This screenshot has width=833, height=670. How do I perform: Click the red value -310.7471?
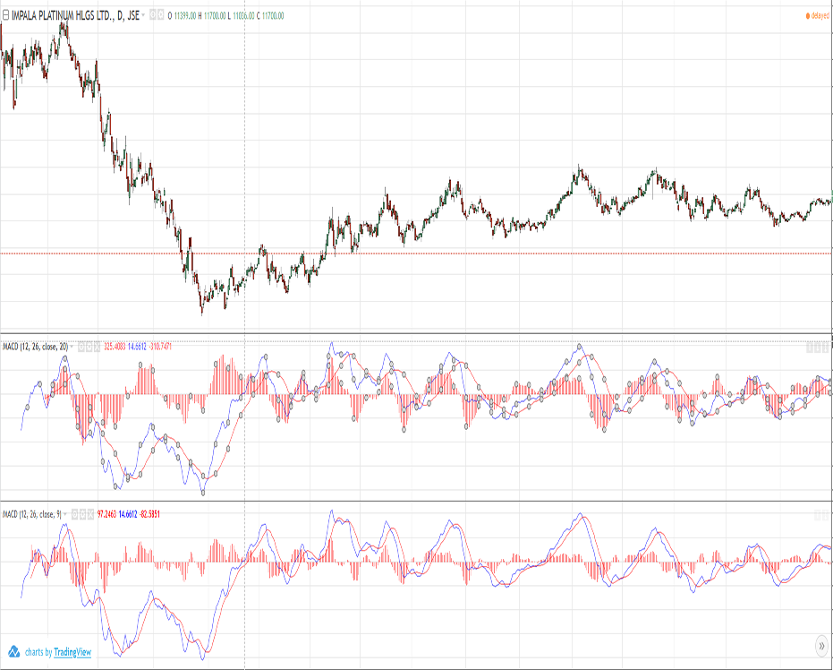pyautogui.click(x=160, y=347)
